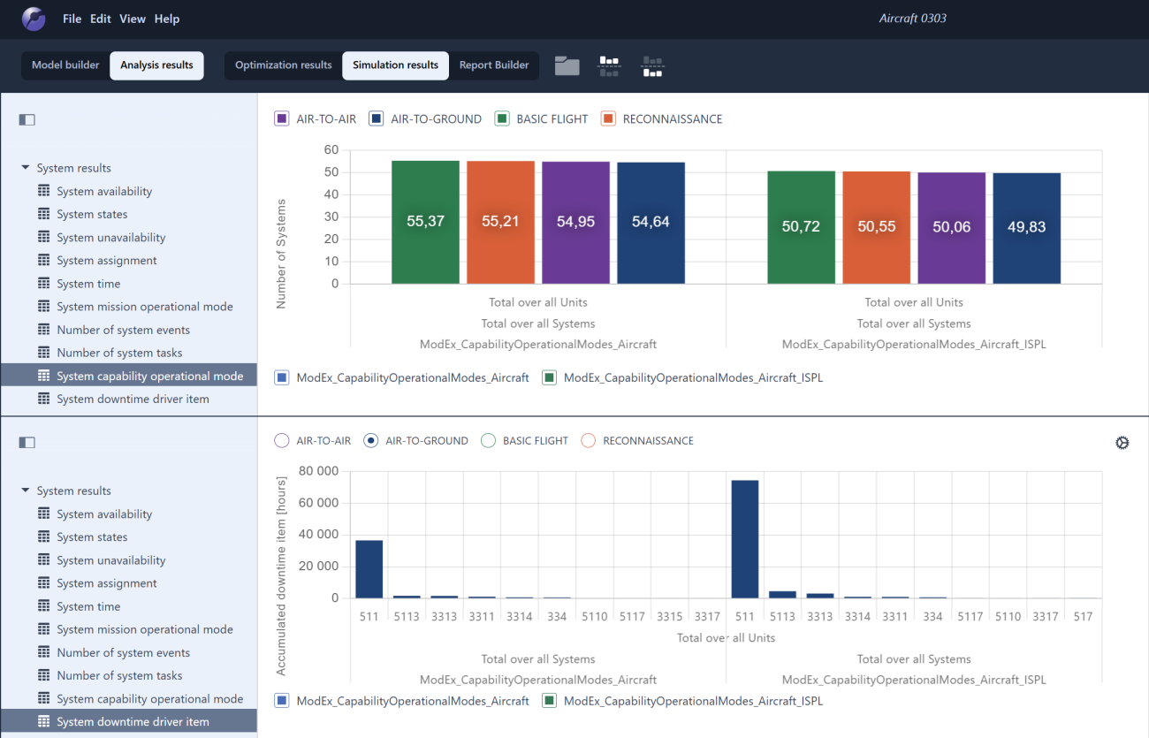Collapse the lower sidebar using its panel icon
The height and width of the screenshot is (738, 1149).
[x=27, y=442]
